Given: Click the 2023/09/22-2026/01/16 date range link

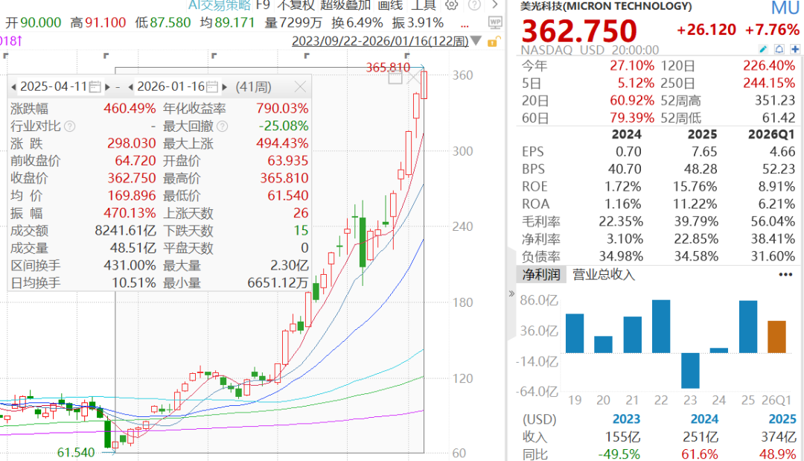Looking at the screenshot, I should pyautogui.click(x=380, y=41).
